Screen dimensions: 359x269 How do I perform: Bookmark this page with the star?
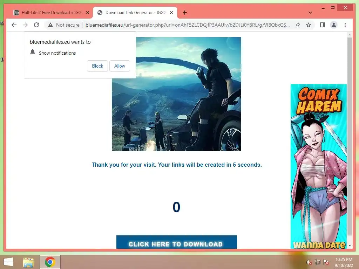[309, 25]
